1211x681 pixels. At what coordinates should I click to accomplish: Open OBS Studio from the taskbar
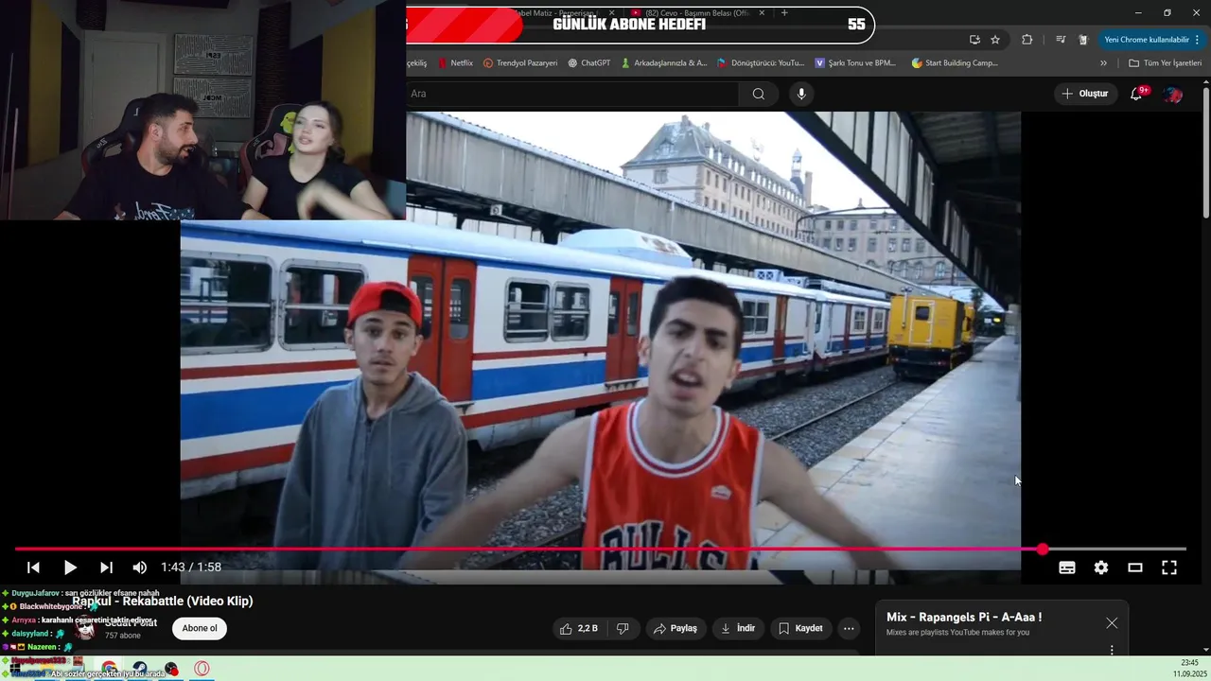tap(171, 669)
